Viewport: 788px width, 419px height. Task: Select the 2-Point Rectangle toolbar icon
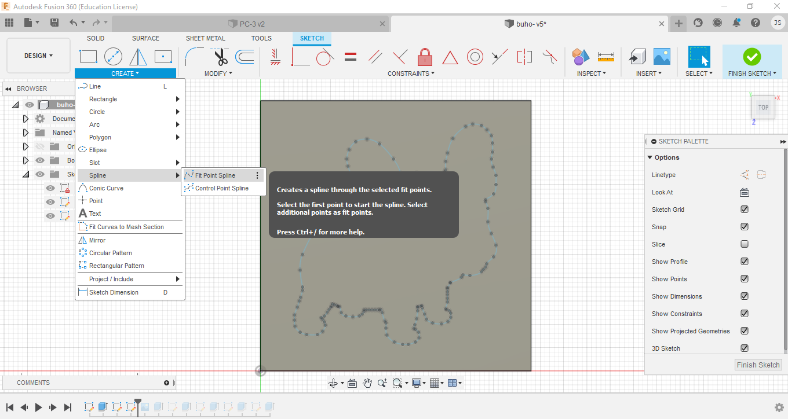coord(88,56)
